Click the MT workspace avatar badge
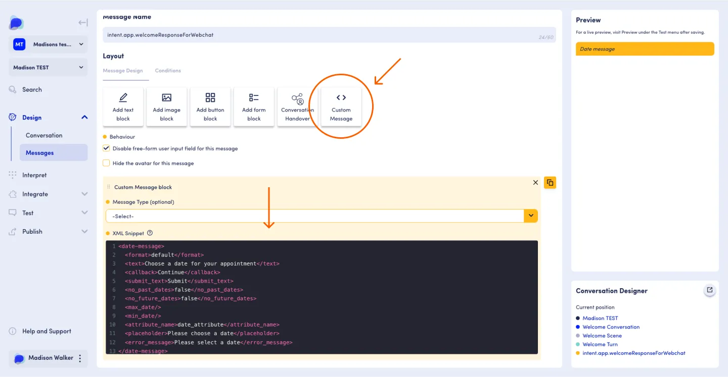Image resolution: width=728 pixels, height=377 pixels. point(19,44)
